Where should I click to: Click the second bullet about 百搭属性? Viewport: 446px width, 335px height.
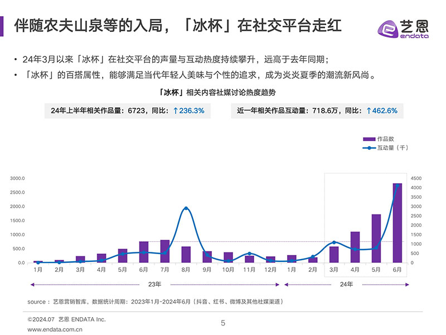click(200, 75)
